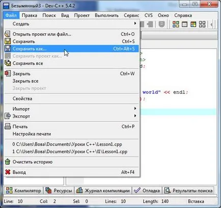
Task: Expand the Импорт submenu arrow
Action: [135, 108]
